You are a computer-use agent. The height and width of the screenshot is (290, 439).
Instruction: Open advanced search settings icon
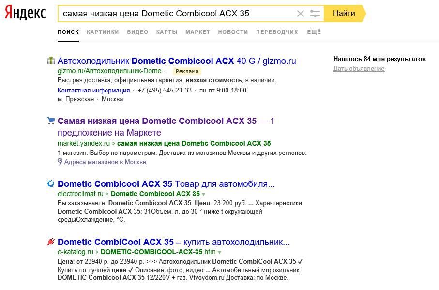[x=315, y=14]
